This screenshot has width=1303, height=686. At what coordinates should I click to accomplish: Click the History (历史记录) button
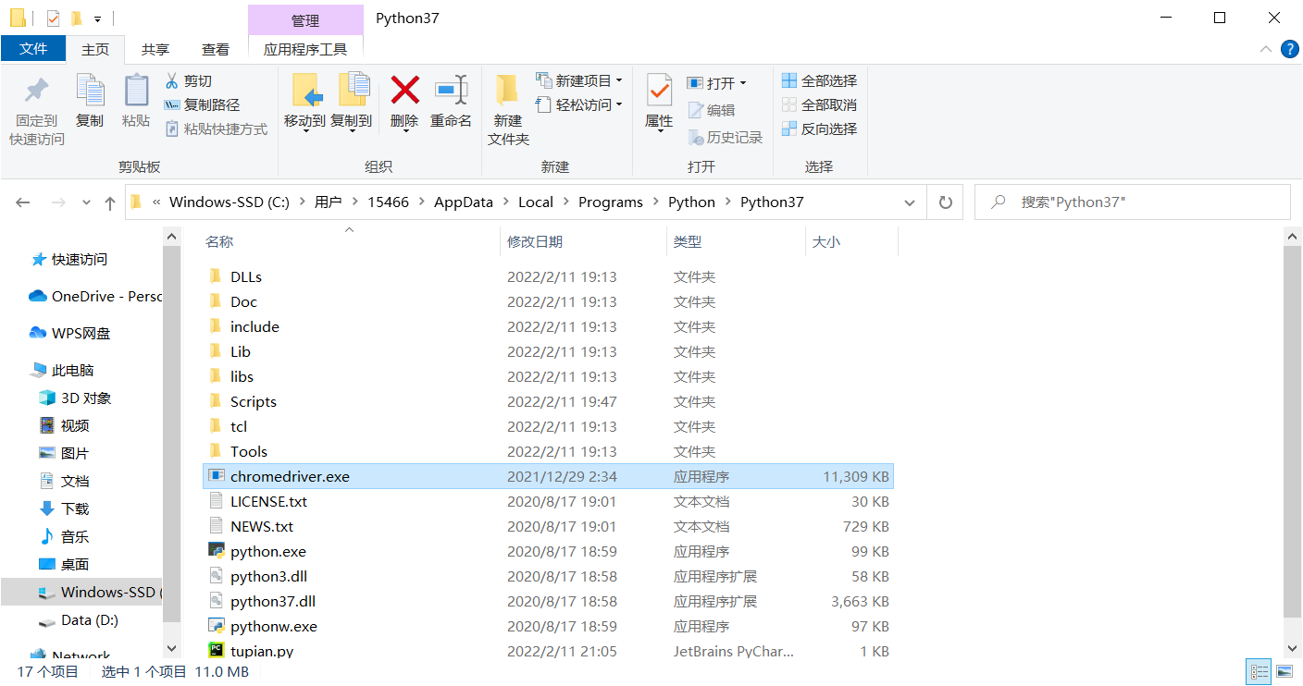(726, 137)
